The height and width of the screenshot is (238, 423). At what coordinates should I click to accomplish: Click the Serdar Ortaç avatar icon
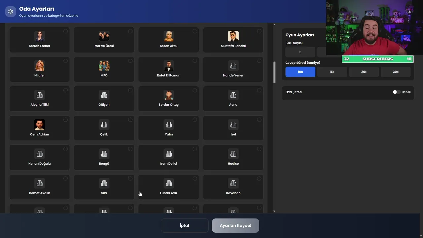point(169,95)
